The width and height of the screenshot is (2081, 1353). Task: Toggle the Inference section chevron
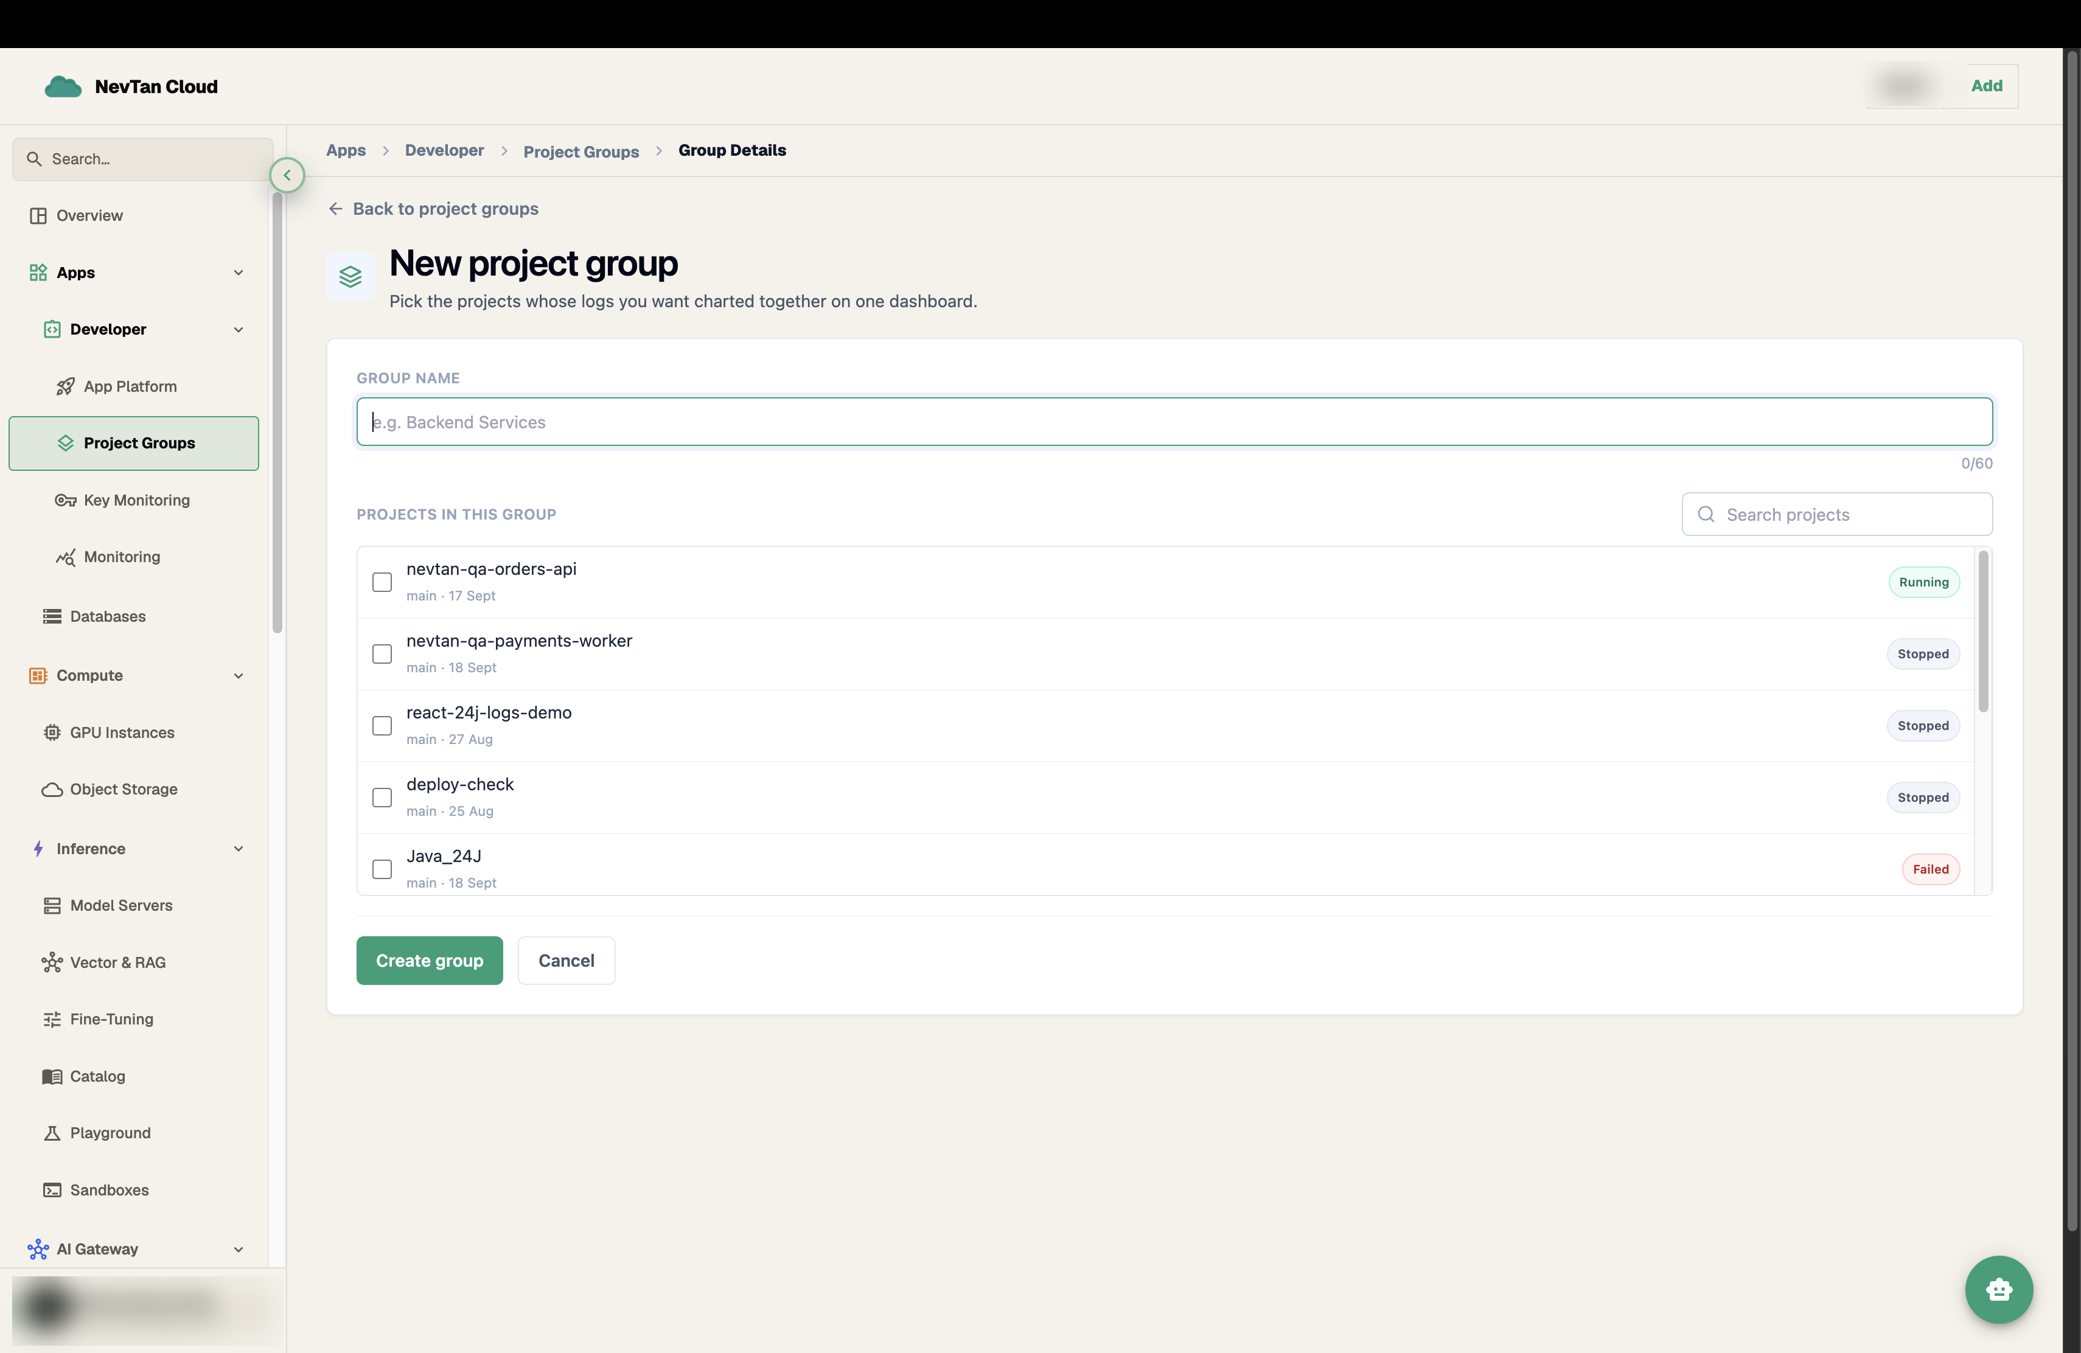(x=238, y=849)
